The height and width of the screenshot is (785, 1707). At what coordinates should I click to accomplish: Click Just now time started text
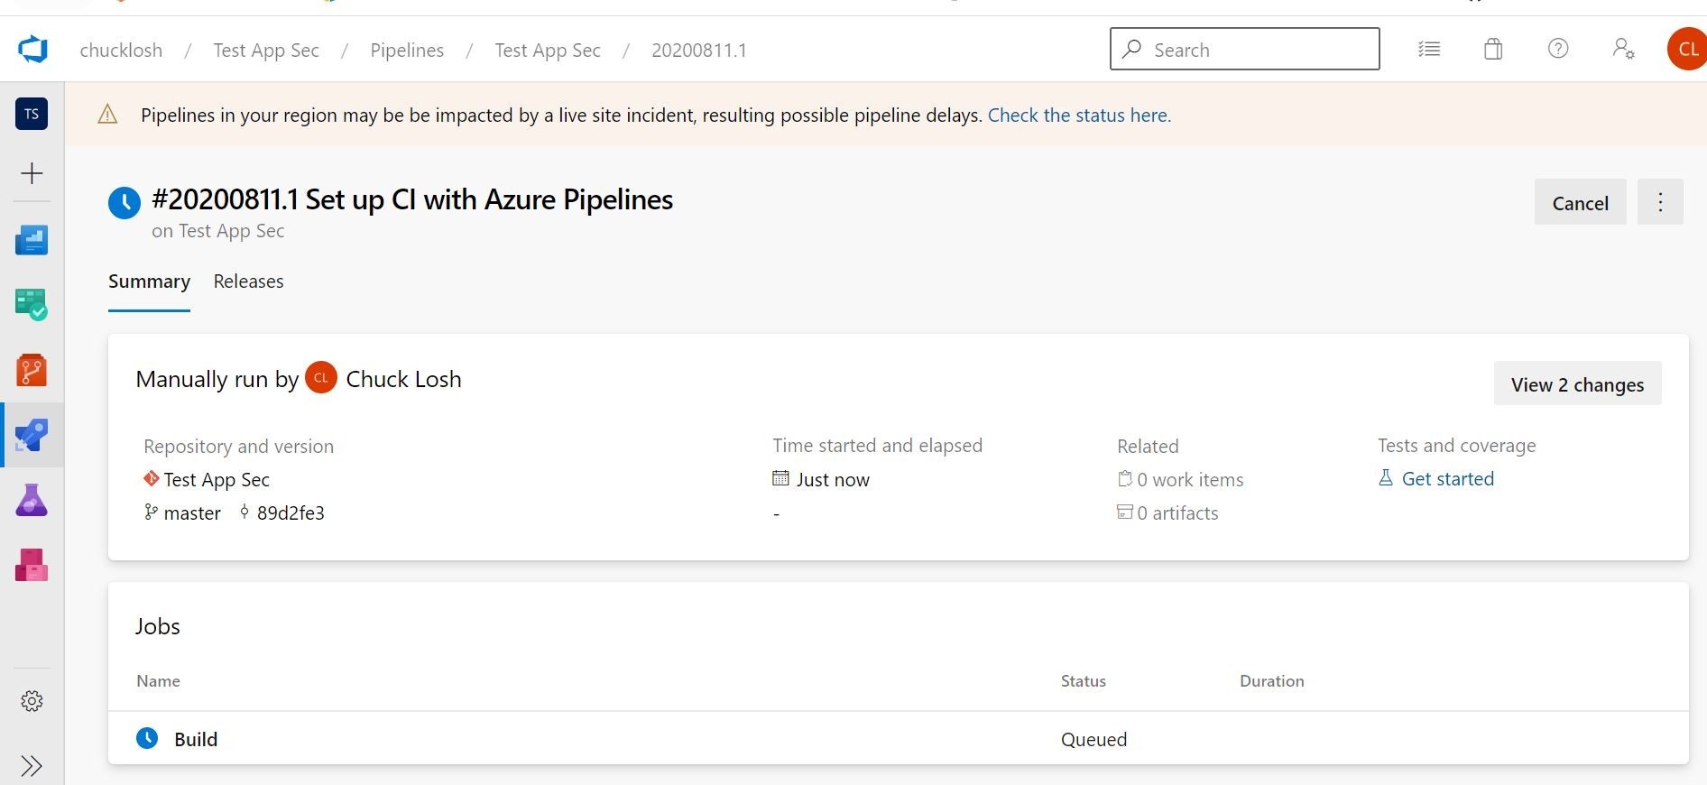[833, 479]
